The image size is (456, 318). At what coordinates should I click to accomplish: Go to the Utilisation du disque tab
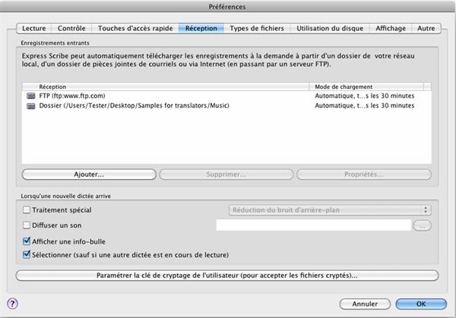tap(329, 28)
